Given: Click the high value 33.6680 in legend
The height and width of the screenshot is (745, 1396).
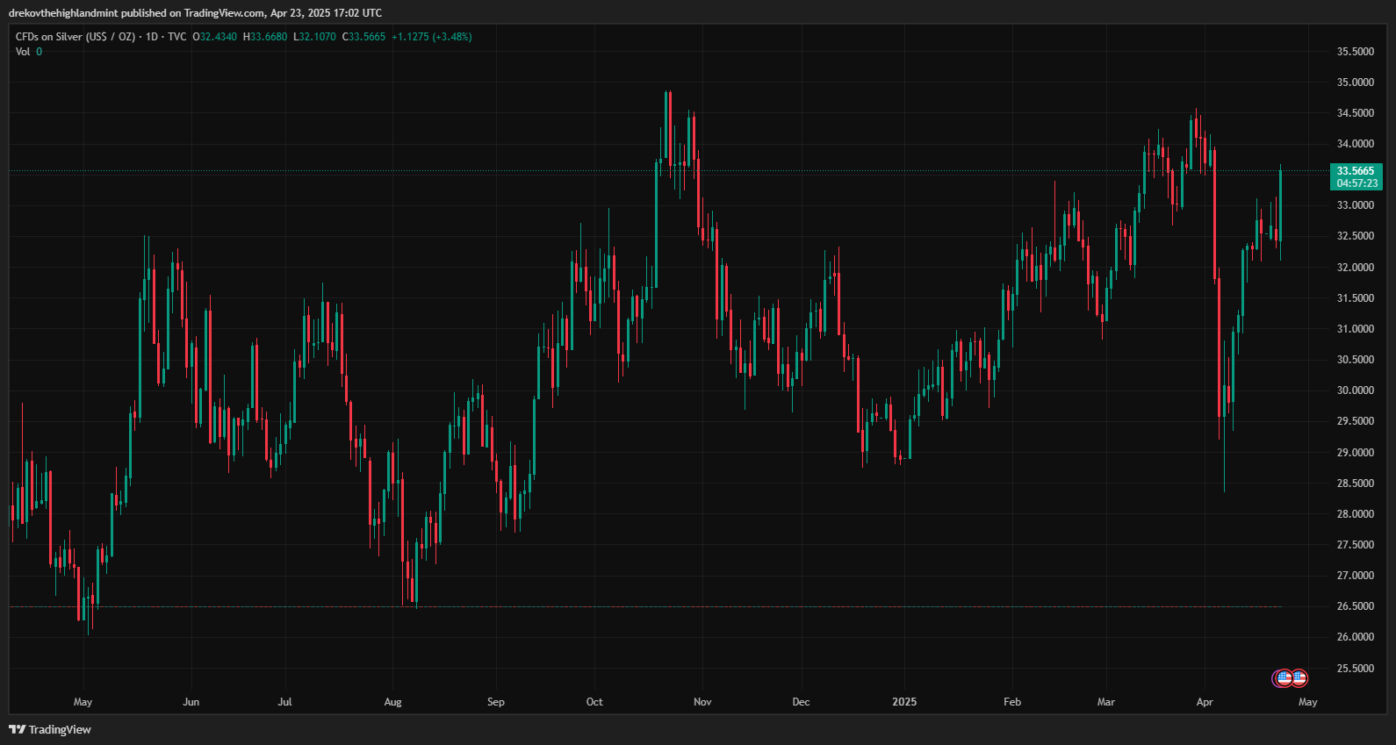Looking at the screenshot, I should tap(268, 37).
